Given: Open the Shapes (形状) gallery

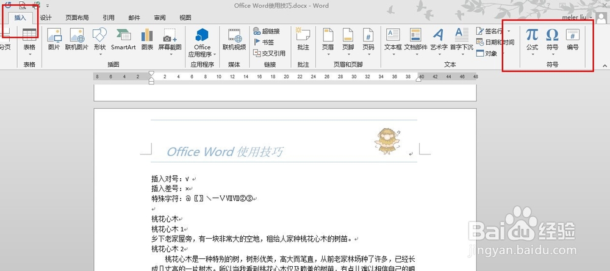Looking at the screenshot, I should pos(99,40).
